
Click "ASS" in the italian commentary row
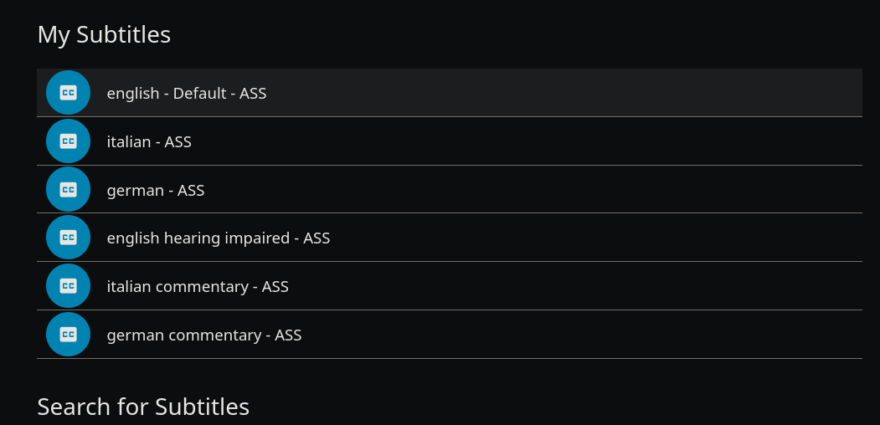tap(275, 287)
